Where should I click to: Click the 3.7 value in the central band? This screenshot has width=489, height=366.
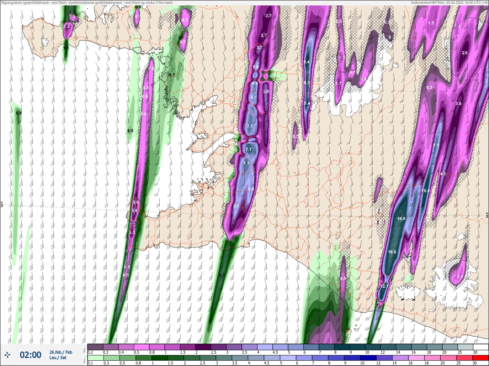pyautogui.click(x=259, y=47)
